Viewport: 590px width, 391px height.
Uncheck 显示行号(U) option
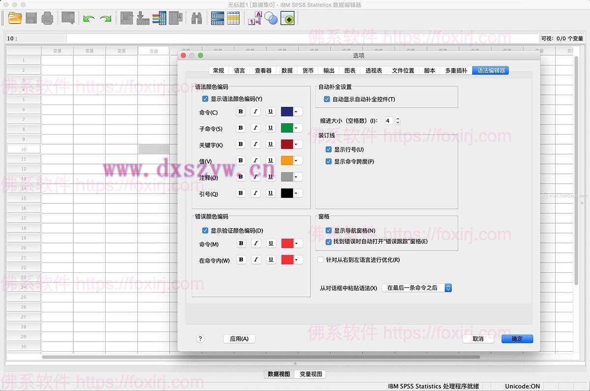click(329, 149)
